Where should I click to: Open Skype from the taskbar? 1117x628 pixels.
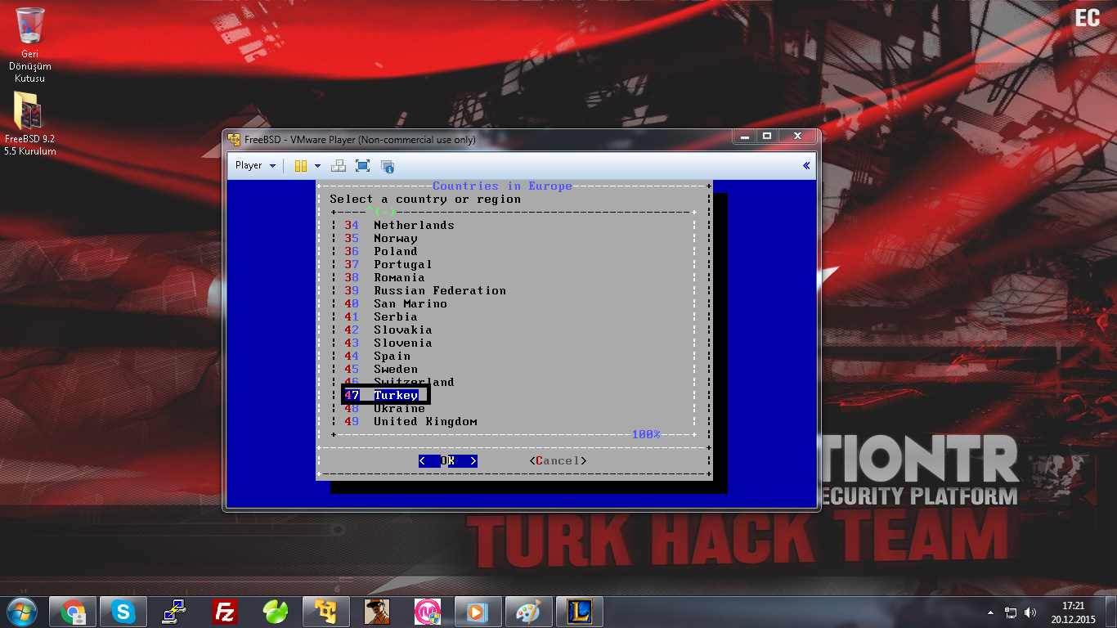coord(124,611)
